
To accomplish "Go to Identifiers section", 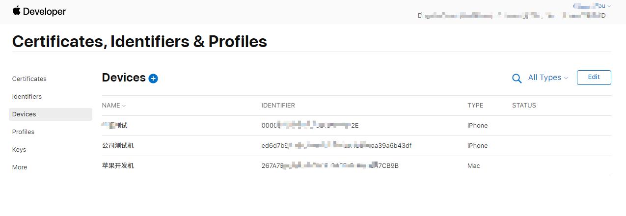I will tap(27, 96).
